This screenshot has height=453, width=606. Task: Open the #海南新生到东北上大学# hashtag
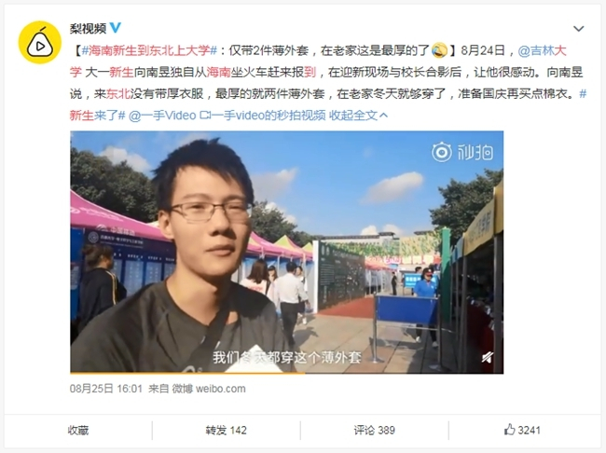pos(149,50)
